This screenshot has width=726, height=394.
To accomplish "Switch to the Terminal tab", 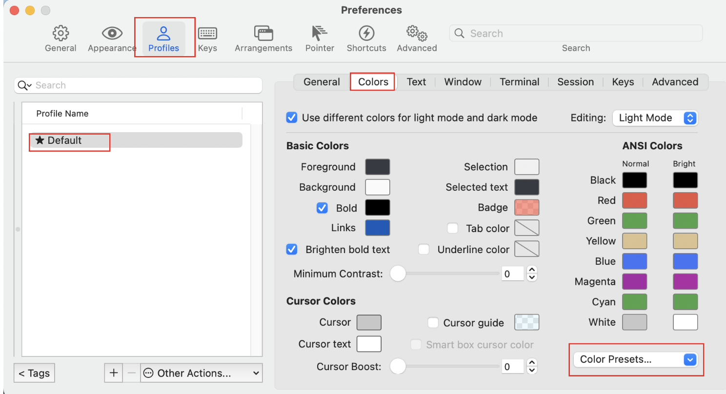I will (x=520, y=82).
